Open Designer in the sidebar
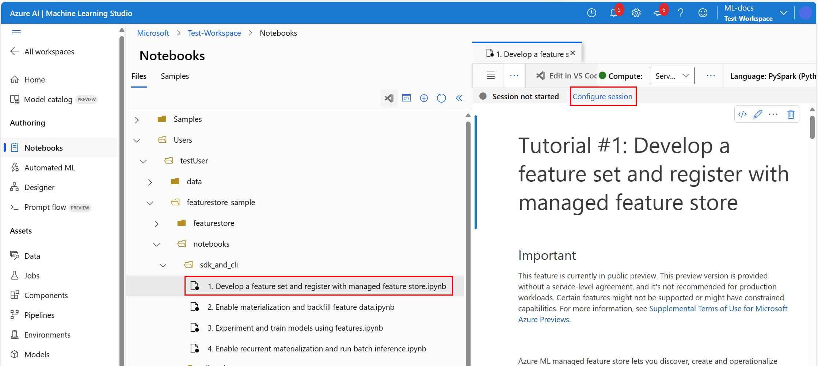This screenshot has height=366, width=818. pos(33,187)
